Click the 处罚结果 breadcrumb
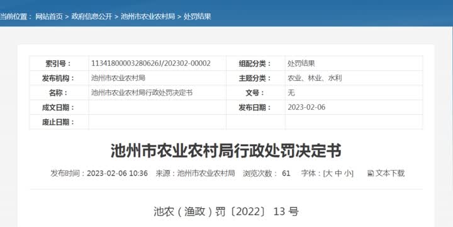 198,16
